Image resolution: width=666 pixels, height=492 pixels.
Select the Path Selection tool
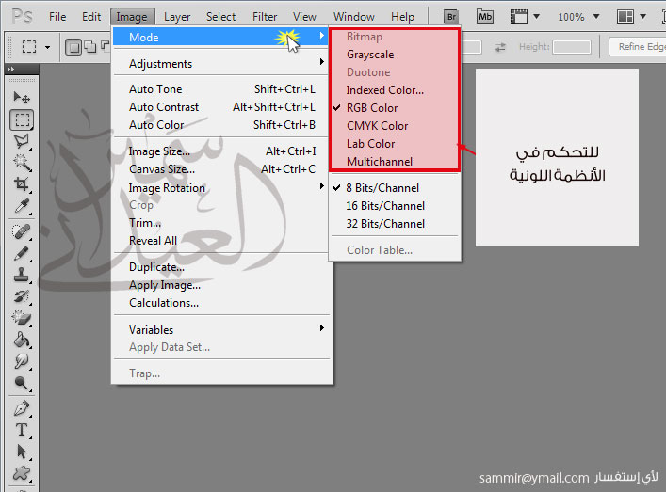pos(22,452)
